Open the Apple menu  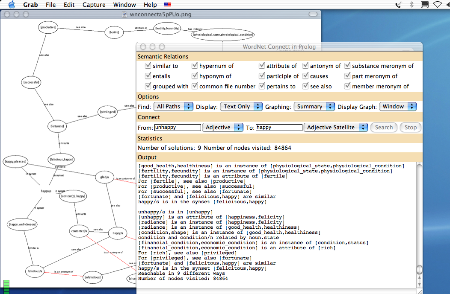point(12,5)
